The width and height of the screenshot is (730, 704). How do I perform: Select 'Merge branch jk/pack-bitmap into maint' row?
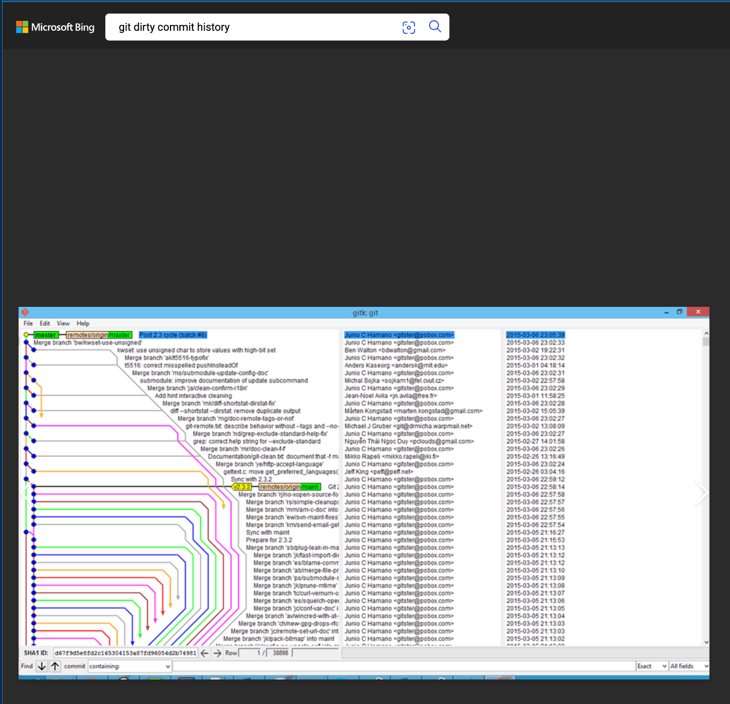point(279,639)
